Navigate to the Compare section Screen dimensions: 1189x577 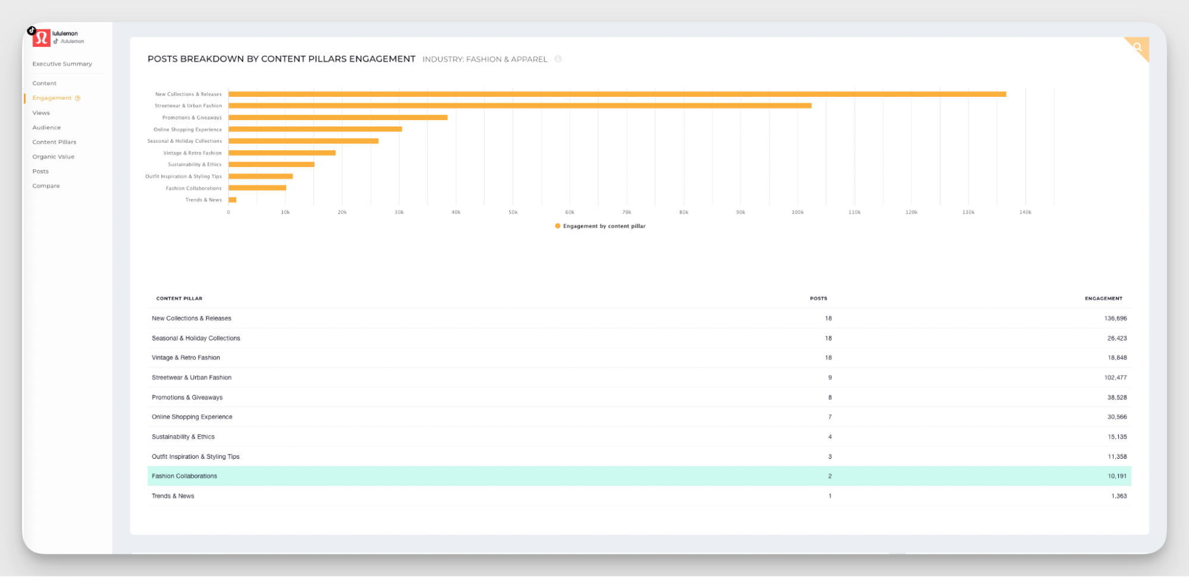tap(46, 185)
